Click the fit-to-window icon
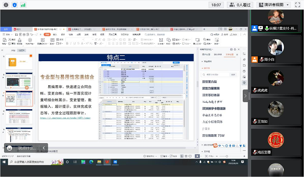This screenshot has height=177, width=304. pos(206,156)
